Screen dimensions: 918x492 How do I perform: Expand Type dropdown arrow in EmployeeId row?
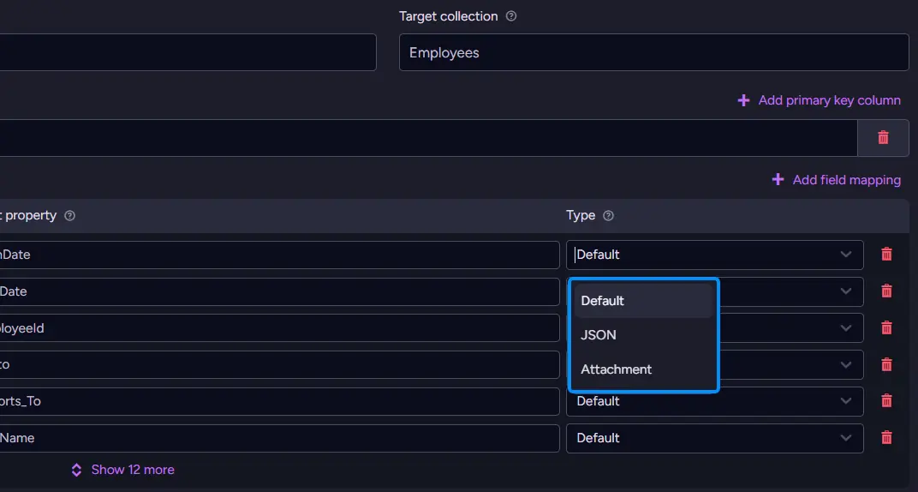(x=845, y=328)
